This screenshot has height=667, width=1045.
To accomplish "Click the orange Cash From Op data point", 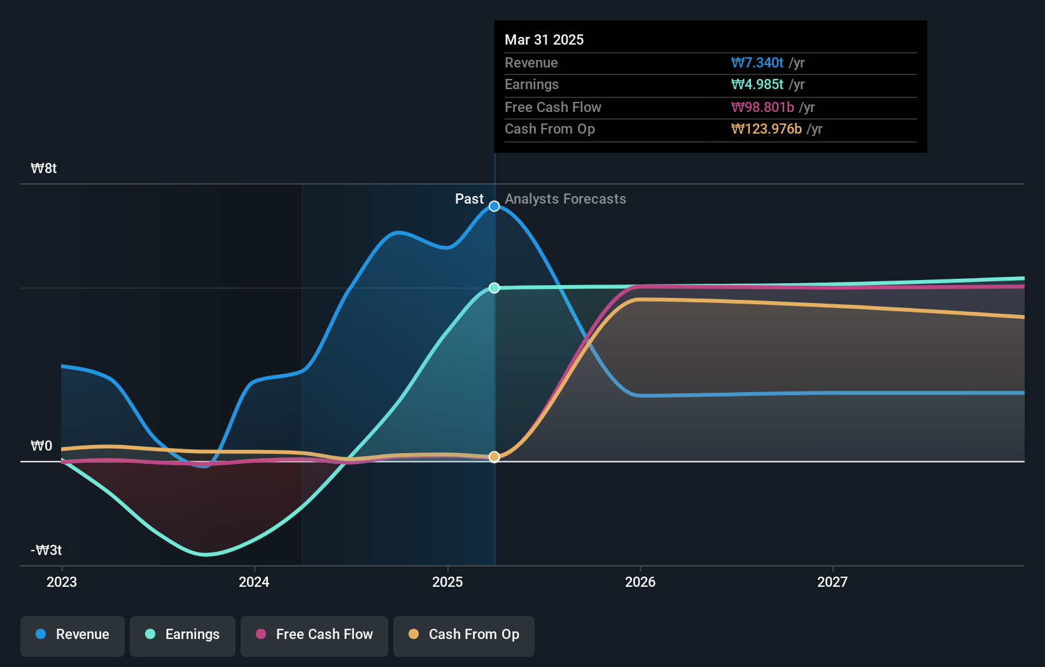I will pyautogui.click(x=494, y=457).
